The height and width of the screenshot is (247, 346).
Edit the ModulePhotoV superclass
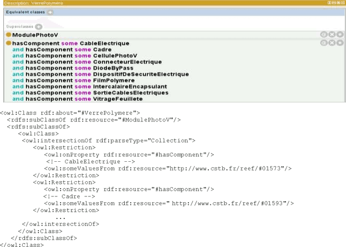(340, 35)
